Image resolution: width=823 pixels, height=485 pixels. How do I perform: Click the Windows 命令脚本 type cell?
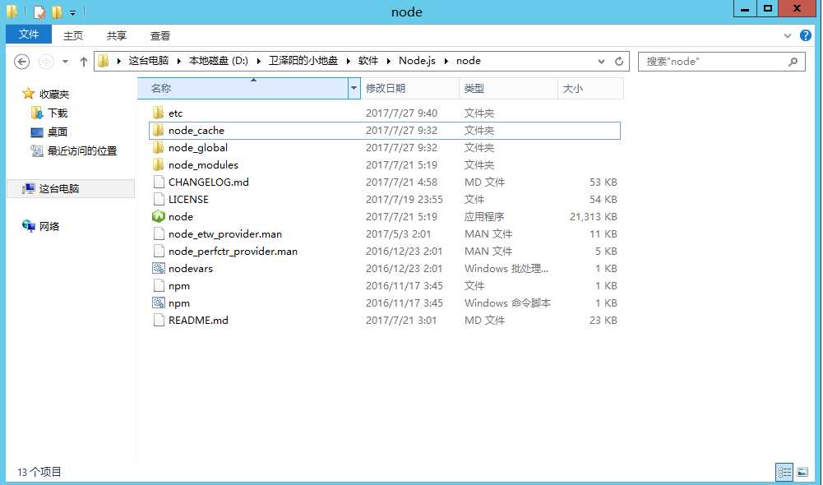507,303
